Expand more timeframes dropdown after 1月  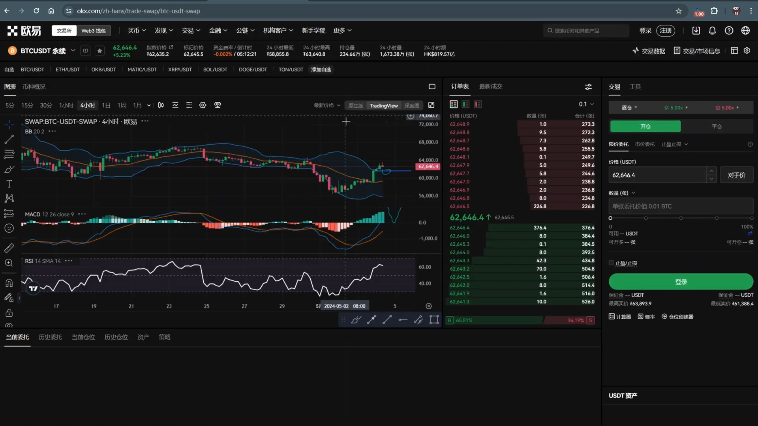(149, 105)
